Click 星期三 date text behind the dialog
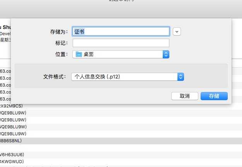The width and height of the screenshot is (242, 167). 5,39
